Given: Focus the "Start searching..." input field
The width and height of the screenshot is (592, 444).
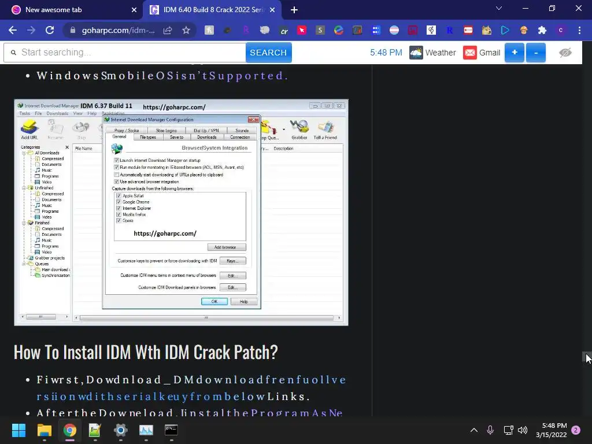Looking at the screenshot, I should pos(125,53).
